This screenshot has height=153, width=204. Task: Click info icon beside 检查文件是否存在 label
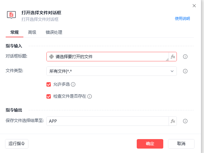[x=90, y=96]
